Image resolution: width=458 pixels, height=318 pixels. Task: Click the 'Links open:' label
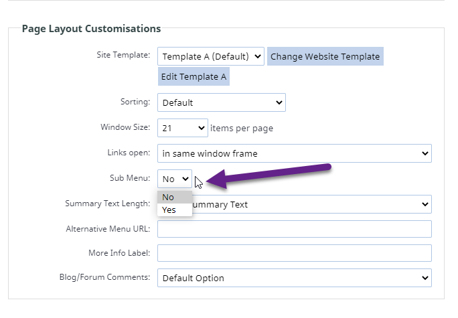(x=129, y=153)
